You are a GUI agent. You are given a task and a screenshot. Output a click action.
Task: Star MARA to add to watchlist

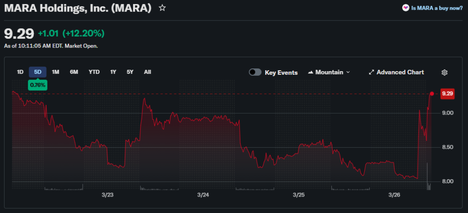pos(162,8)
